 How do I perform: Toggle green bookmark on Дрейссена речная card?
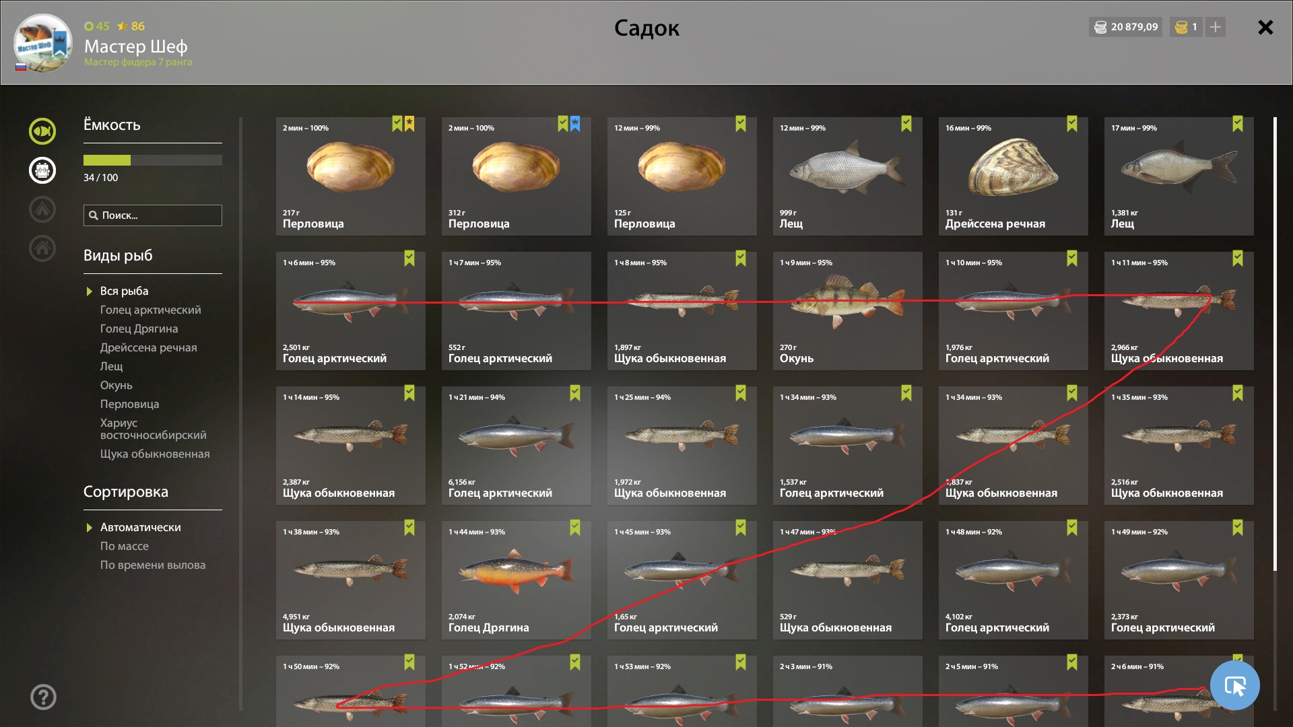click(1071, 124)
